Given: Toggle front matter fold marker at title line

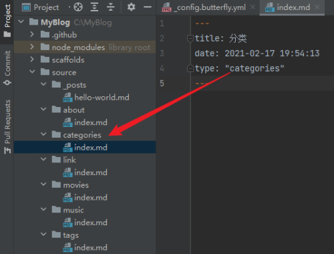Looking at the screenshot, I should coord(190,39).
